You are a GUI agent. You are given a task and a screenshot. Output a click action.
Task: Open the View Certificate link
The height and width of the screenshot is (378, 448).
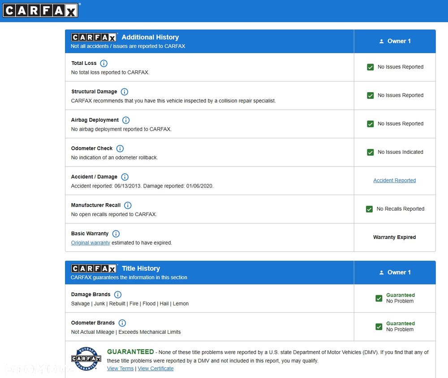click(x=156, y=368)
